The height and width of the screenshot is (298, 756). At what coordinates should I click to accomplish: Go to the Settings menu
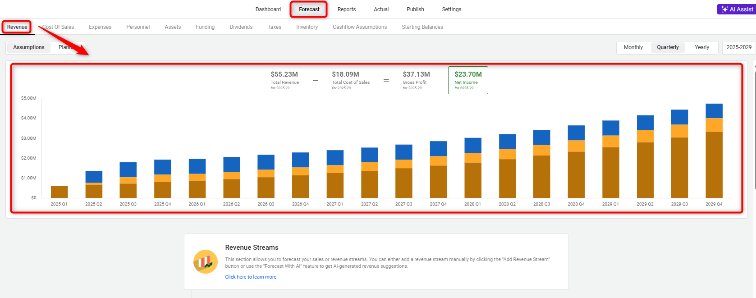pyautogui.click(x=451, y=9)
